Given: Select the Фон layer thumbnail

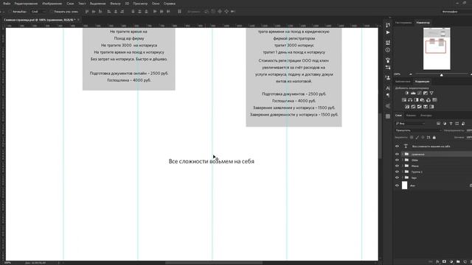Looking at the screenshot, I should tap(404, 185).
